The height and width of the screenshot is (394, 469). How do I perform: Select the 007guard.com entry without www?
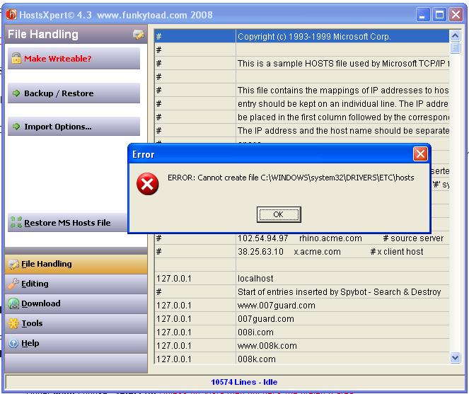tap(302, 319)
